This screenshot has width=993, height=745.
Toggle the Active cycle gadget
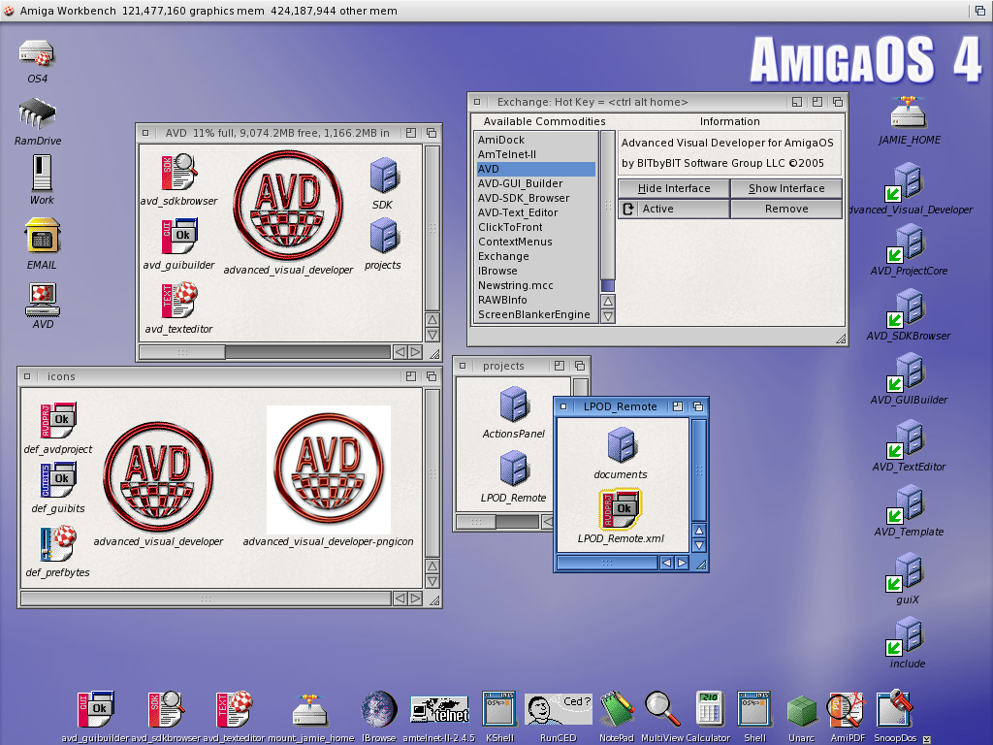674,210
